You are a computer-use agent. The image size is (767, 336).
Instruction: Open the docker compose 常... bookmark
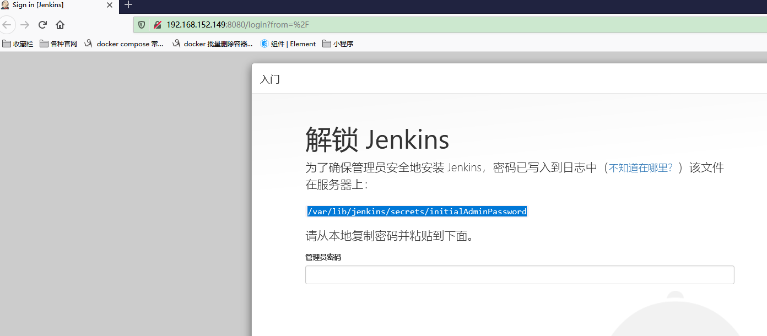point(124,44)
